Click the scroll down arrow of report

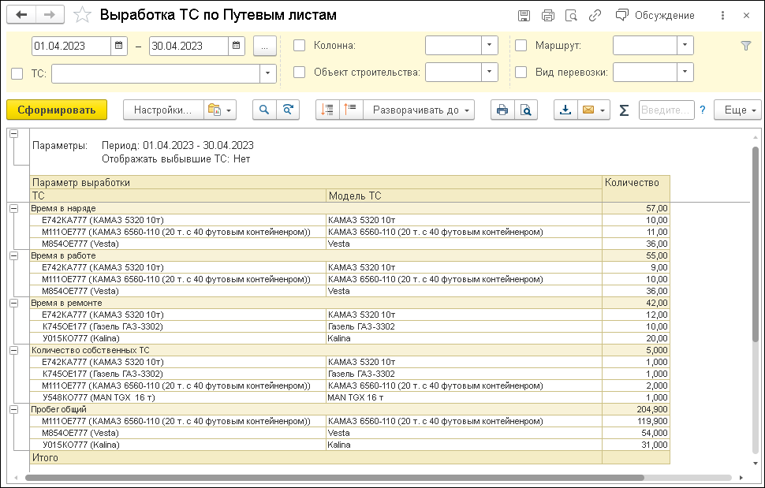[x=756, y=464]
